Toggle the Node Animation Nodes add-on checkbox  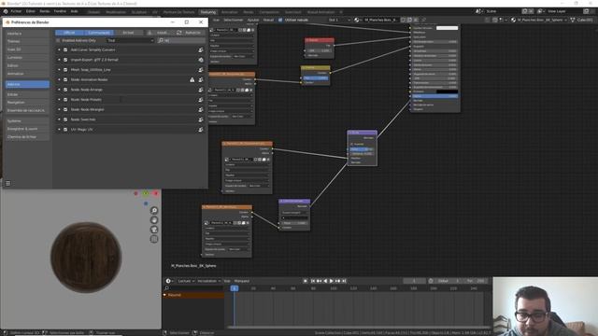65,79
